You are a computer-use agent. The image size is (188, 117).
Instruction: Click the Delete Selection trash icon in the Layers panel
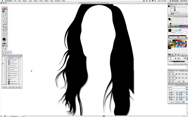[x=19, y=87]
